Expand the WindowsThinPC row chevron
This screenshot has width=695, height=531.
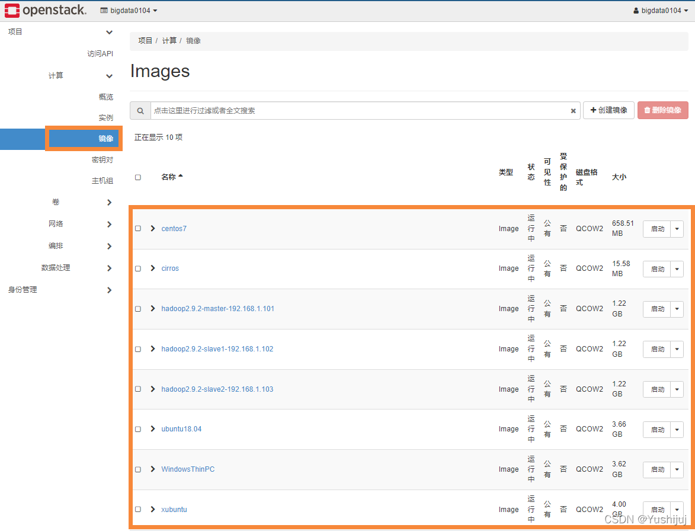pos(153,469)
